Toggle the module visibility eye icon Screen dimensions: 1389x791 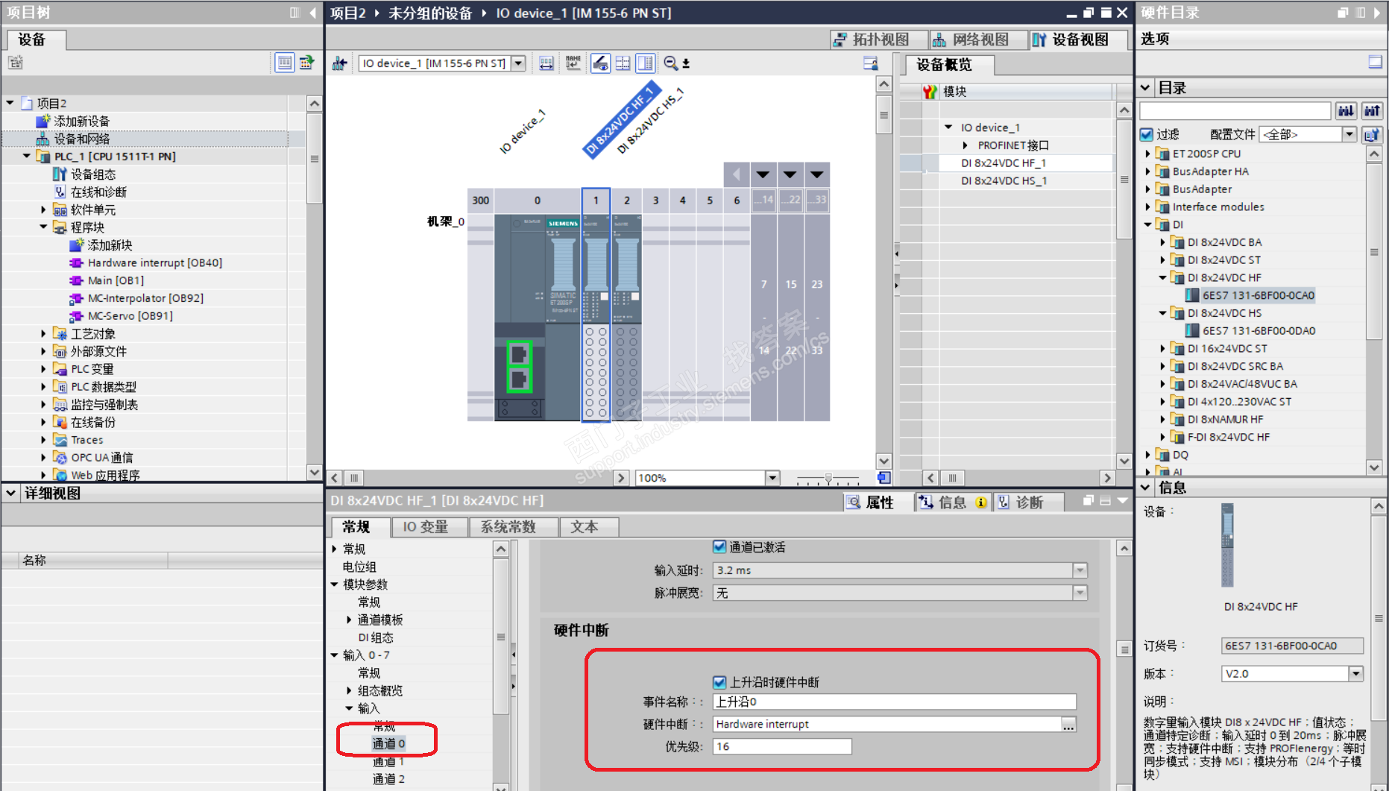click(x=600, y=63)
